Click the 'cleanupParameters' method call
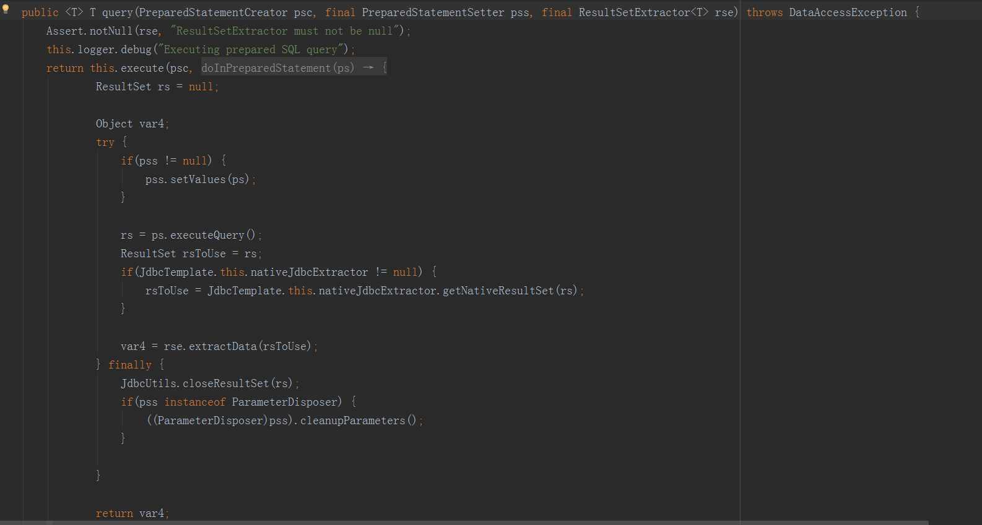The image size is (982, 525). 353,420
